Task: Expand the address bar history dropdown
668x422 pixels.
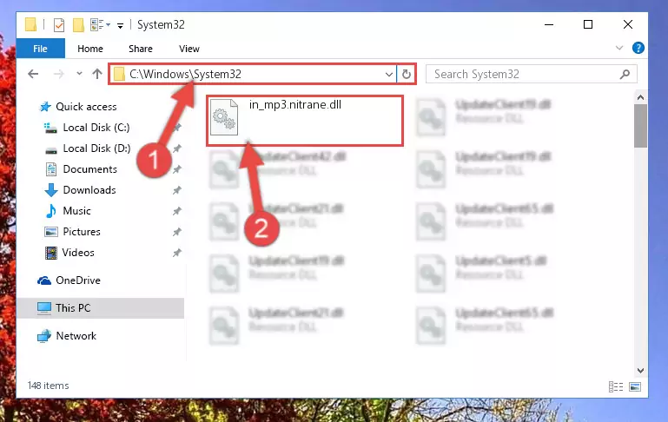Action: (389, 74)
